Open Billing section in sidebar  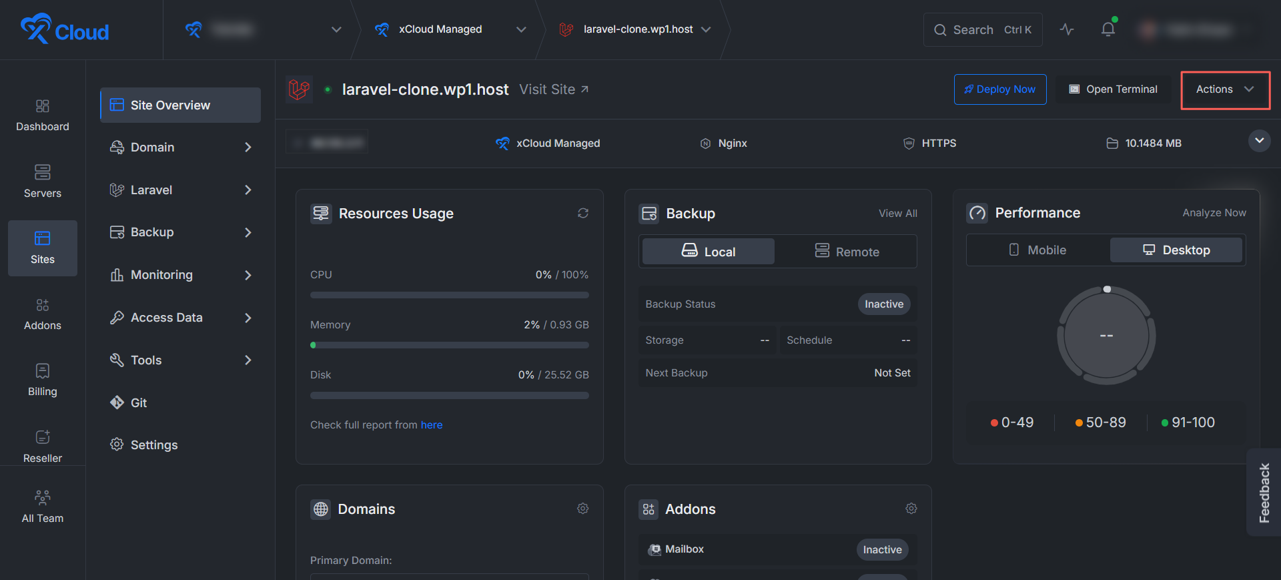[43, 380]
